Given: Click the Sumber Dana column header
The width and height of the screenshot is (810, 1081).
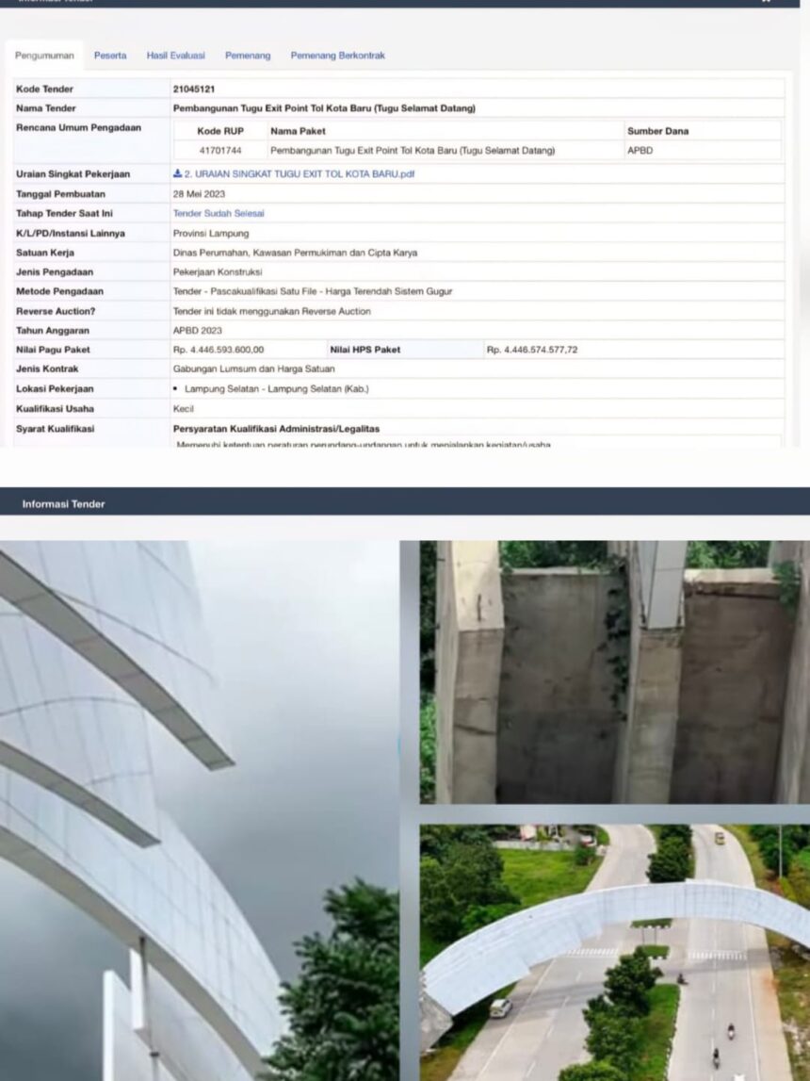Looking at the screenshot, I should tap(657, 131).
